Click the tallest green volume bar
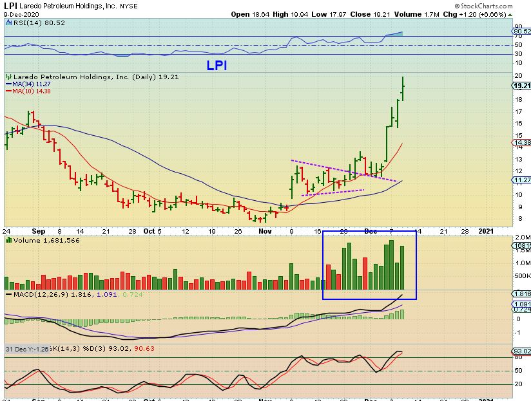Viewport: 531px width, 401px height. coord(391,265)
